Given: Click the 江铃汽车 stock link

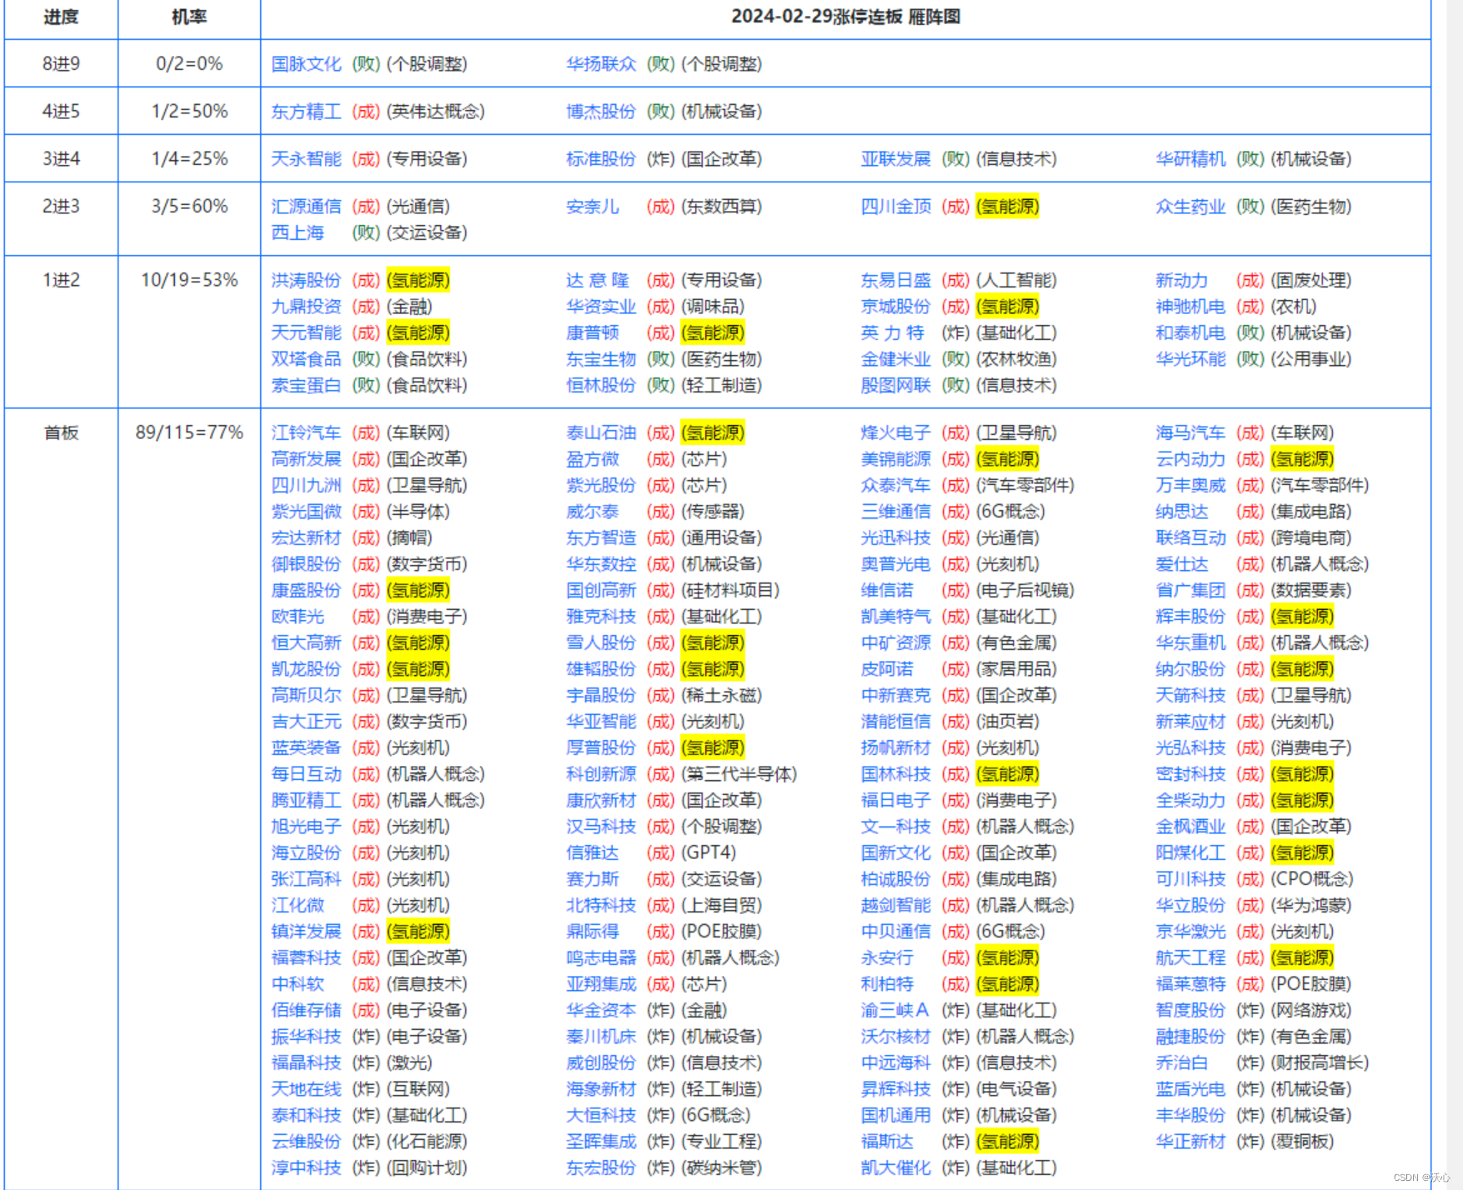Looking at the screenshot, I should [x=306, y=433].
